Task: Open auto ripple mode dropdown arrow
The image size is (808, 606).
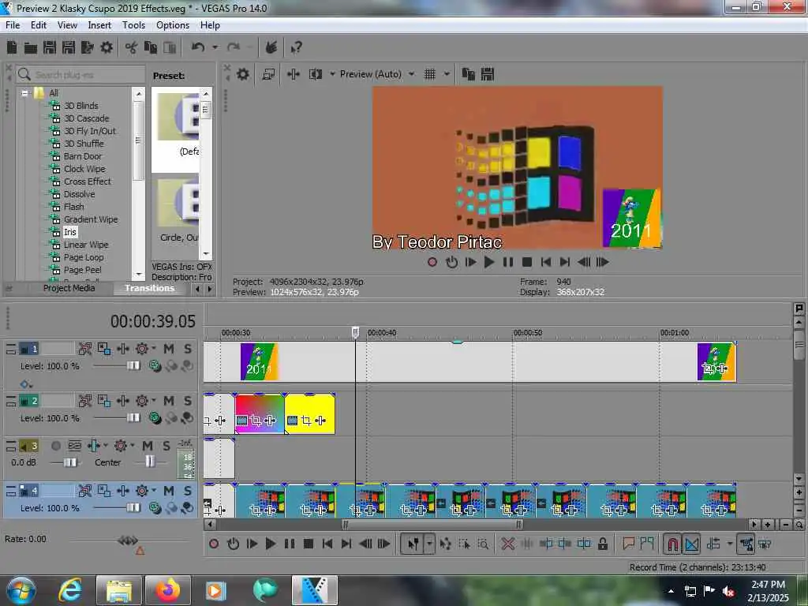Action: [x=730, y=544]
